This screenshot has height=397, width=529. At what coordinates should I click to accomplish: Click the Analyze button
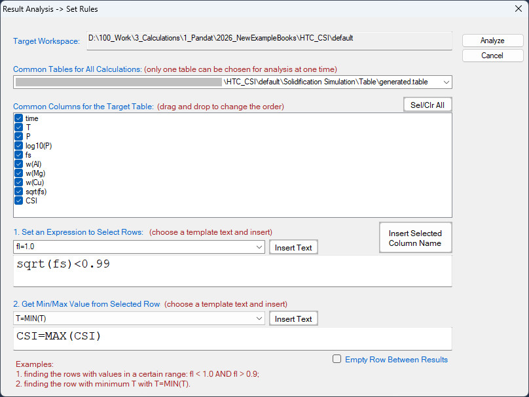pyautogui.click(x=492, y=41)
